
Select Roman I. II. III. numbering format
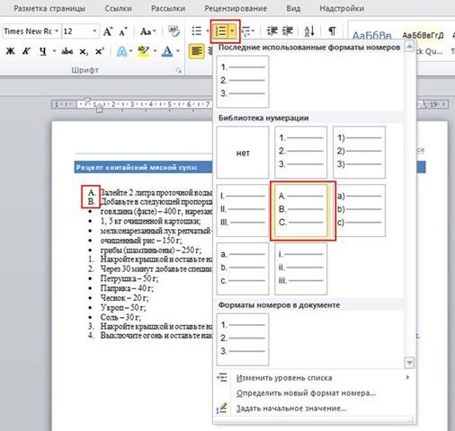[243, 210]
